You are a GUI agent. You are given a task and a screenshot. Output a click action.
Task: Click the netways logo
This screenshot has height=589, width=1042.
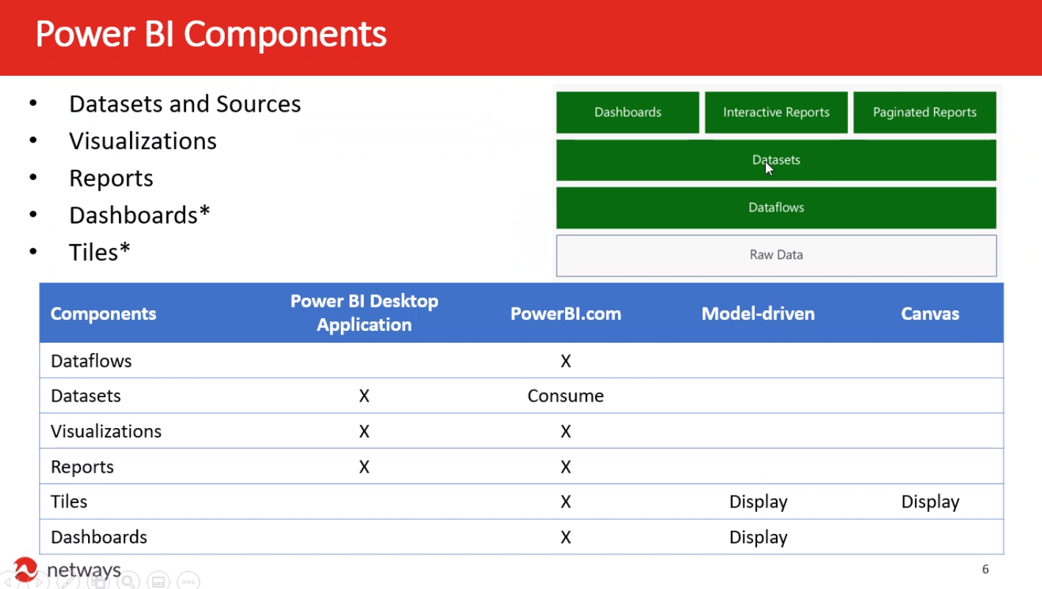click(x=68, y=570)
